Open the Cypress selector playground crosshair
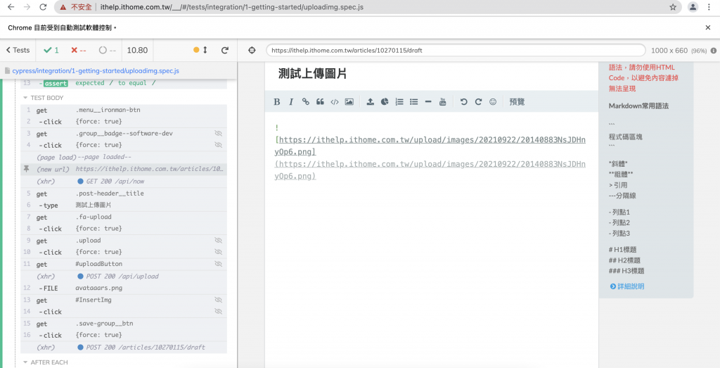 pos(252,51)
